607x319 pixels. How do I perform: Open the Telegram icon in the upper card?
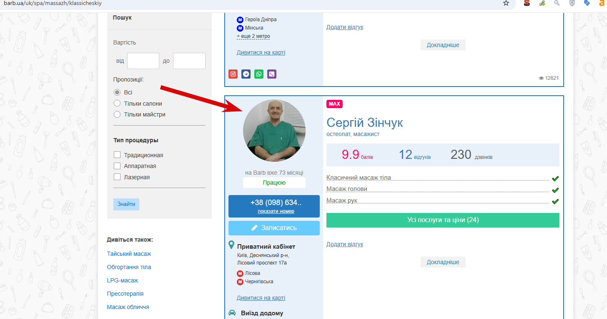[246, 74]
